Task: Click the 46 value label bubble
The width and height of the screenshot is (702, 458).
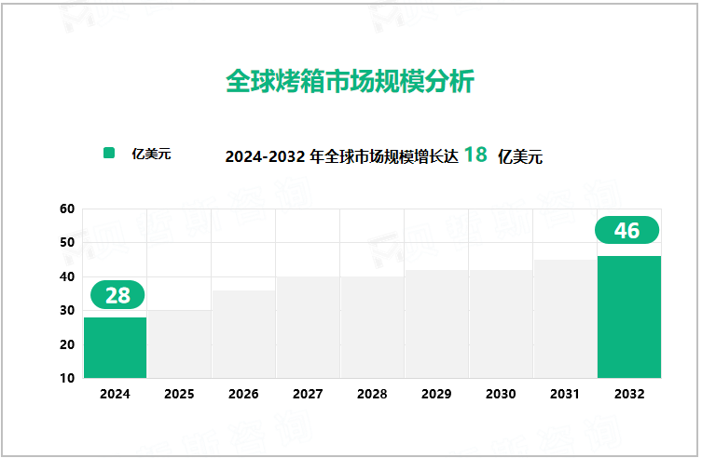Action: pos(626,230)
